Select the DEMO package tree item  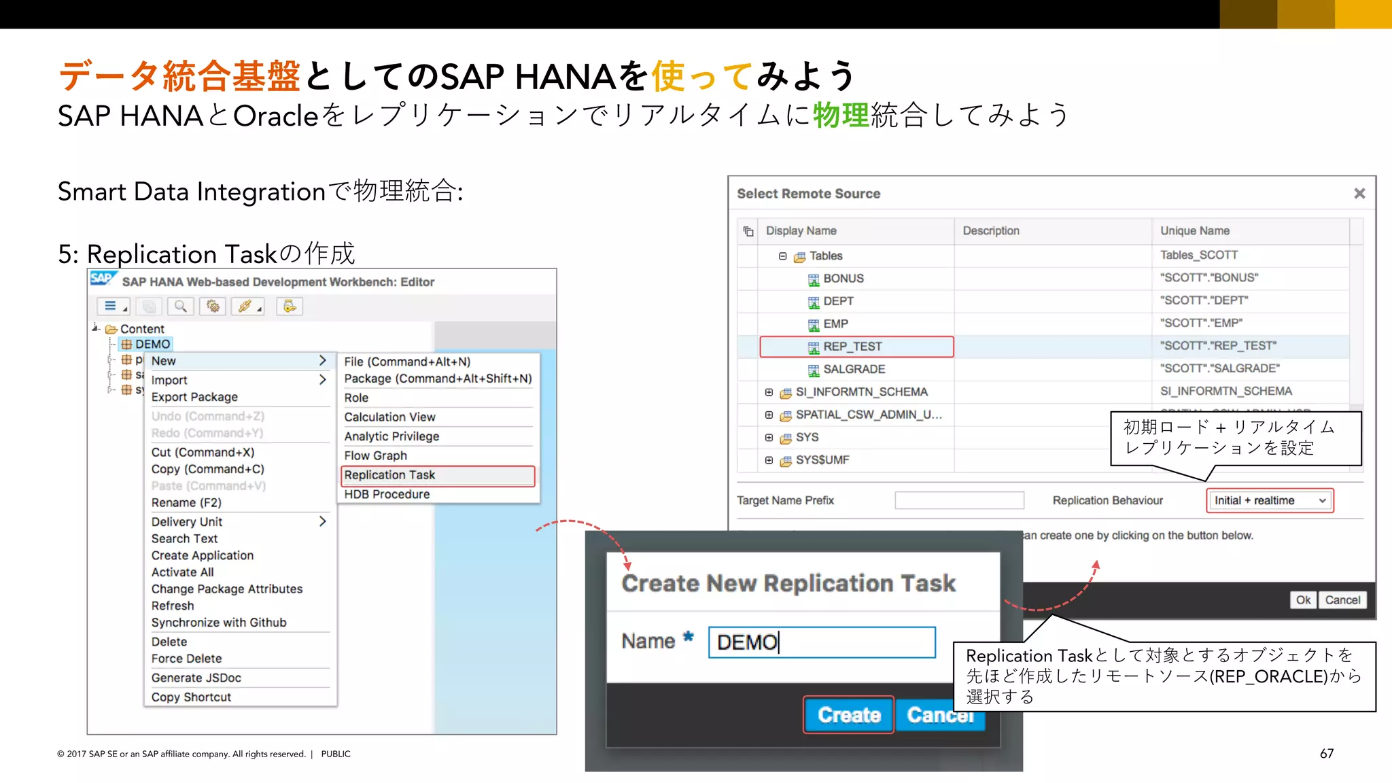[146, 344]
